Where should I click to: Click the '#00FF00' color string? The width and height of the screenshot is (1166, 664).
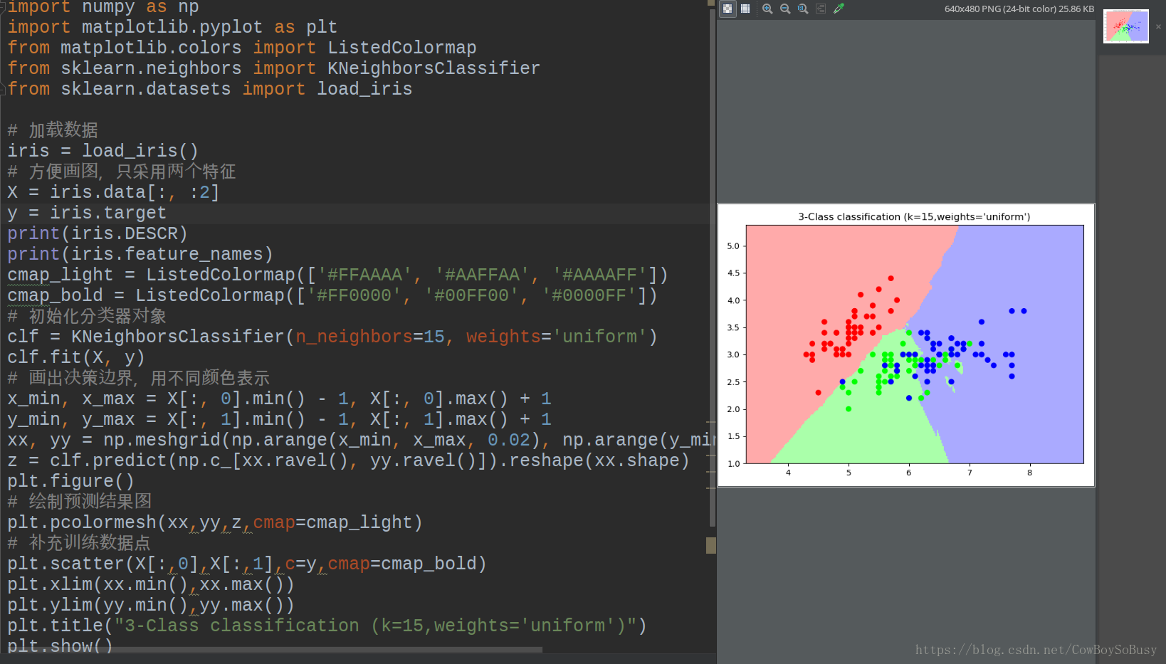[471, 295]
